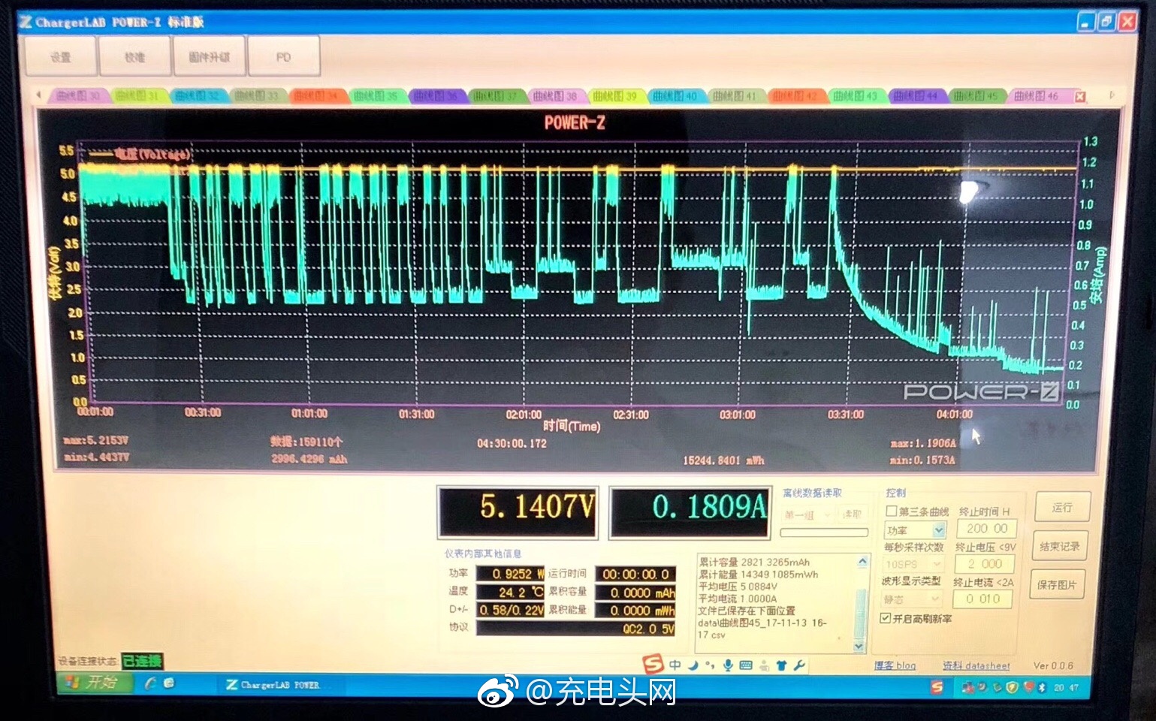Select the 曲线图 45 tab
1156x721 pixels.
click(x=975, y=96)
